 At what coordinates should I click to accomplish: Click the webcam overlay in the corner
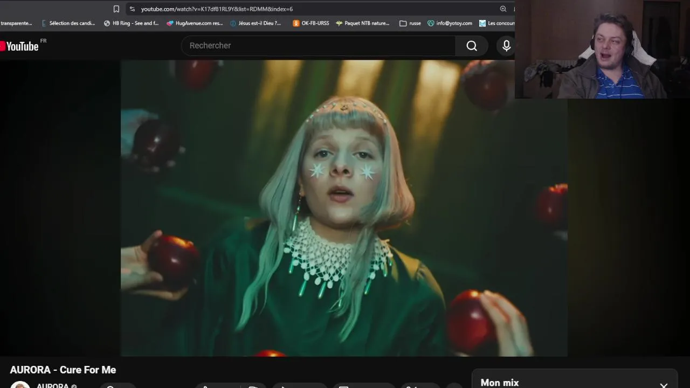pyautogui.click(x=602, y=49)
